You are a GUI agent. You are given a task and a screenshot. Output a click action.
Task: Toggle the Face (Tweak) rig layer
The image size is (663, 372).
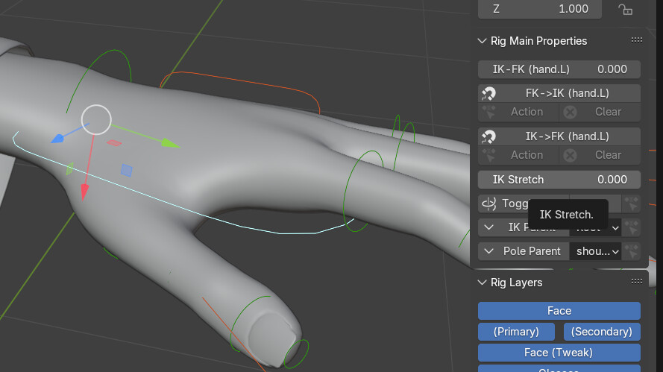(x=559, y=353)
